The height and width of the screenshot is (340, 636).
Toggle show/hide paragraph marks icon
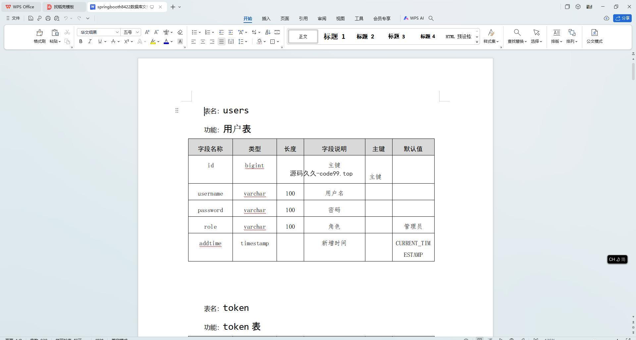pos(254,32)
